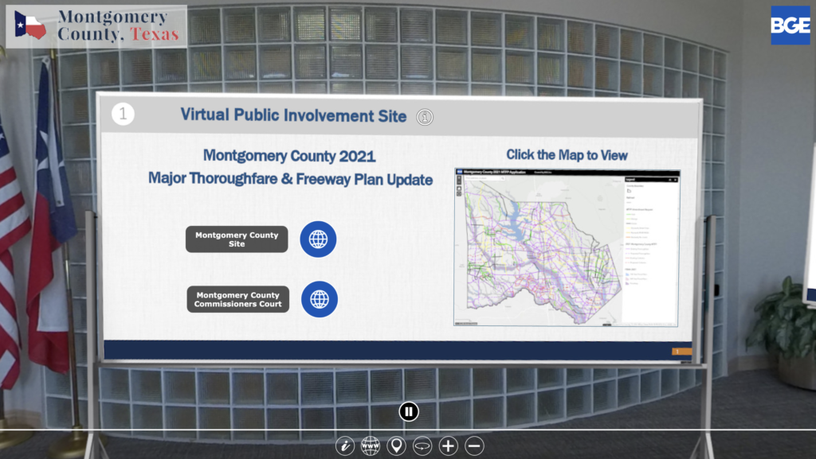Toggle the 360 rotate view icon
Viewport: 816px width, 459px height.
click(422, 446)
